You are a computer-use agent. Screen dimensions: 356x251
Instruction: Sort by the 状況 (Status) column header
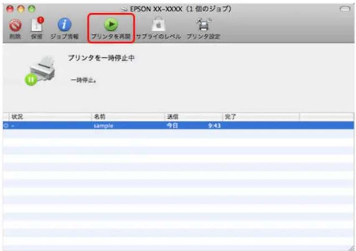[x=17, y=116]
